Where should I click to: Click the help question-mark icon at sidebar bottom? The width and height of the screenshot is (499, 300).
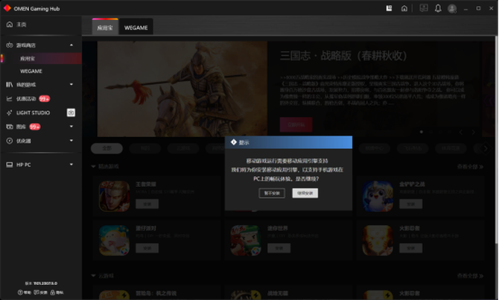coord(20,293)
